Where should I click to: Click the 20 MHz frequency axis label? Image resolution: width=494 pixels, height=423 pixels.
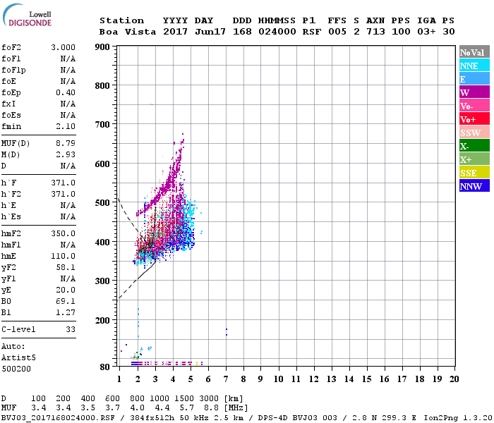tap(454, 379)
